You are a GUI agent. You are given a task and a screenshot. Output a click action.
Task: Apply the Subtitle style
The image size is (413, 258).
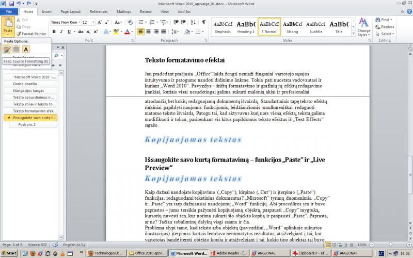315,27
